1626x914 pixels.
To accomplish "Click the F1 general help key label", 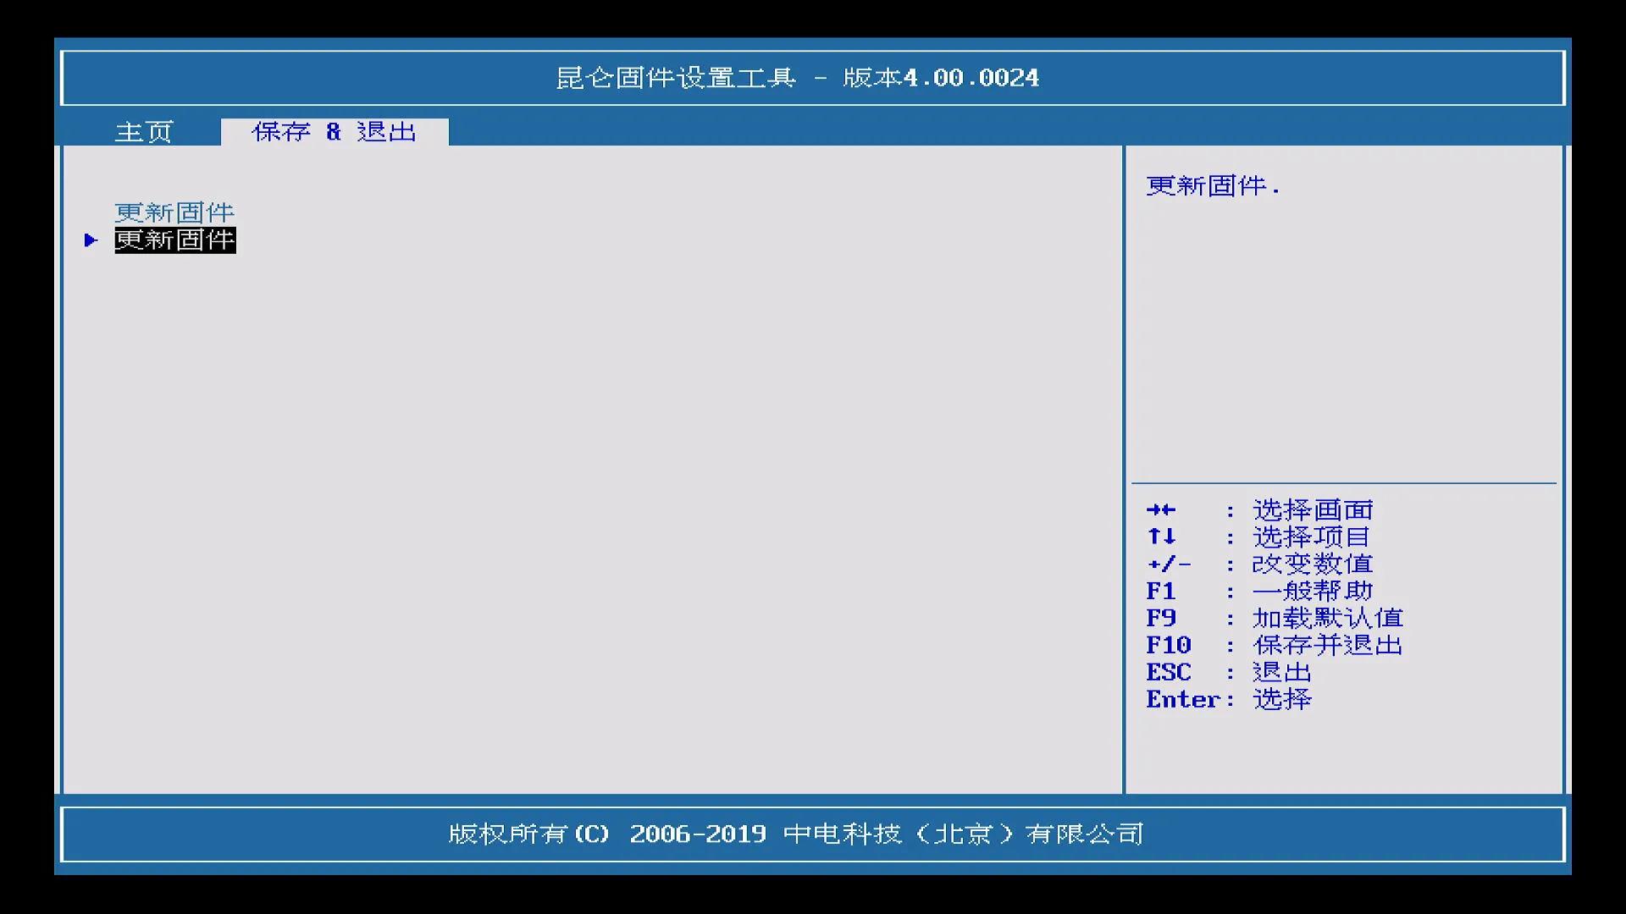I will (x=1160, y=591).
